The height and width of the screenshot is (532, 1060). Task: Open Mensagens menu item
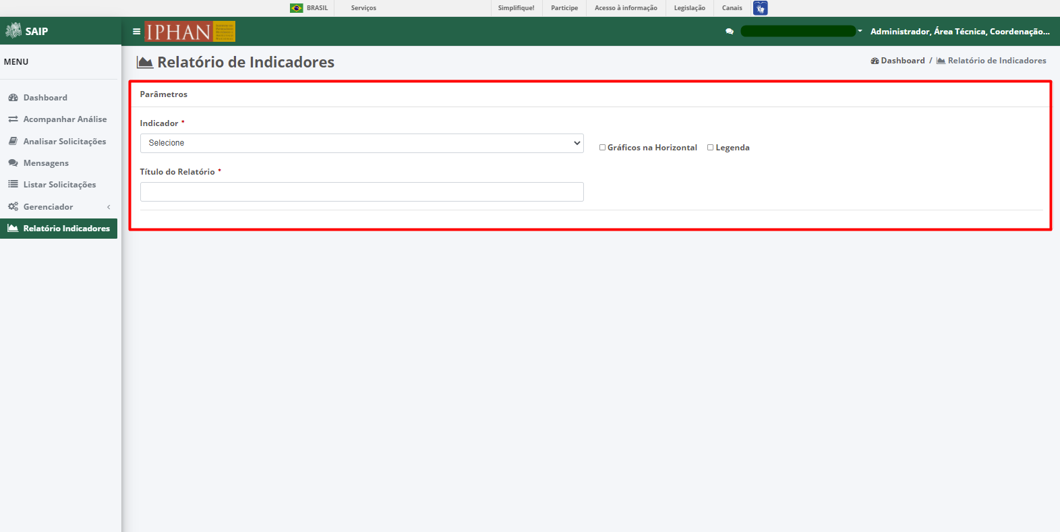(59, 163)
